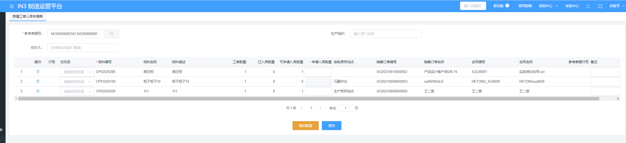This screenshot has height=143, width=626.
Task: Toggle fullscreen using the expand icon
Action: click(588, 6)
